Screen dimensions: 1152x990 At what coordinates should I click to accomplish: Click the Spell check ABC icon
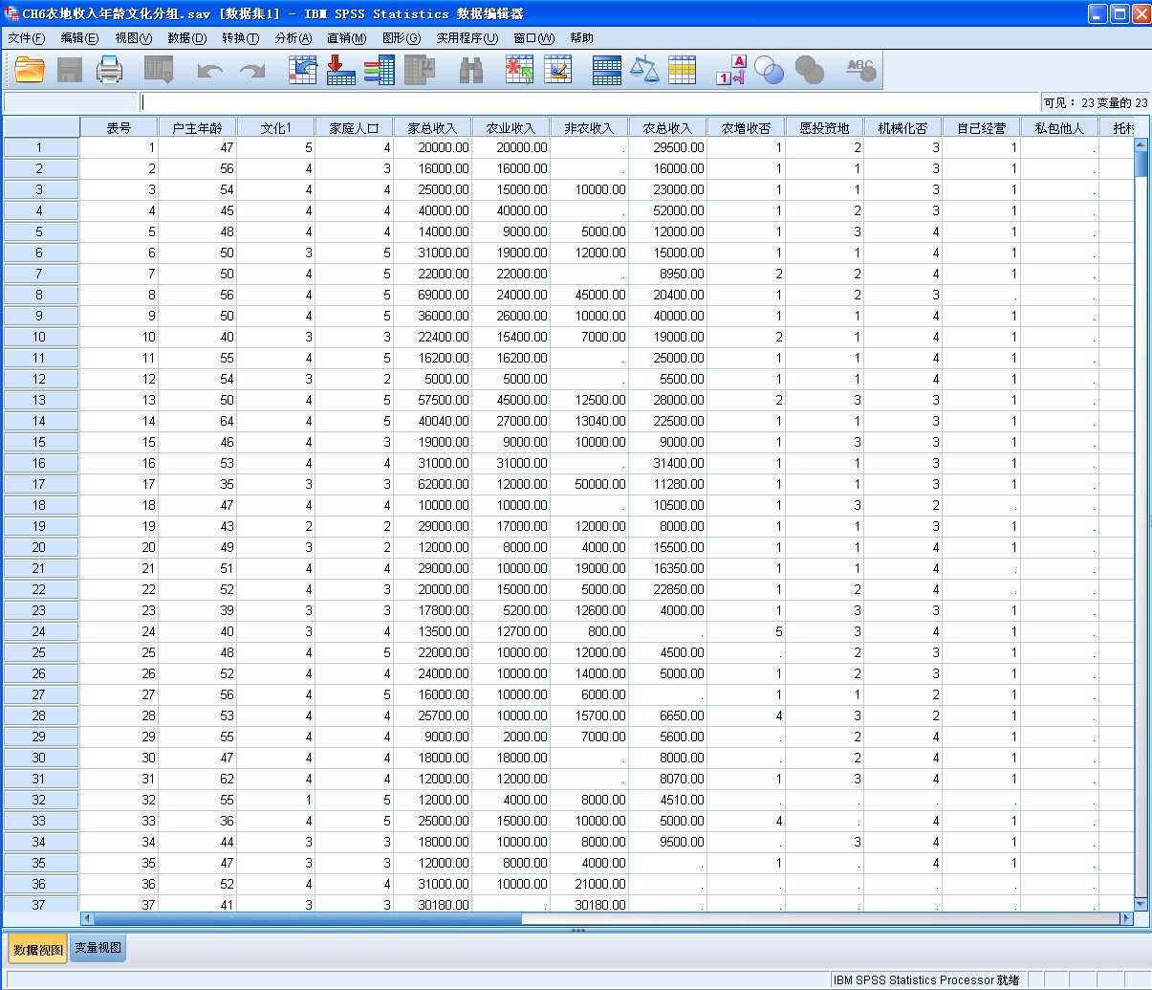(x=860, y=70)
